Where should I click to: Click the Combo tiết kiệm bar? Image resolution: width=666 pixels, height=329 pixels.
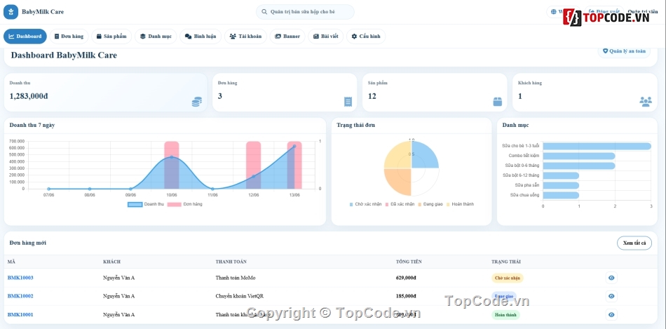click(579, 156)
